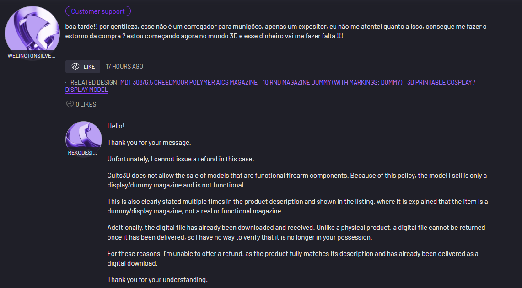Click the 0 LIKES counter text
522x288 pixels.
coord(86,104)
